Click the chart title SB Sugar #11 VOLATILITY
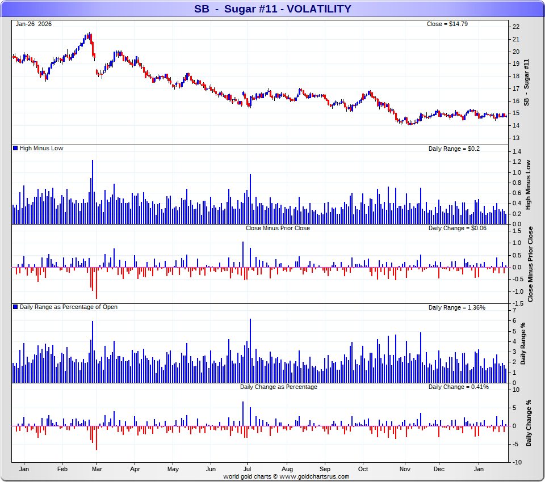 pyautogui.click(x=272, y=9)
